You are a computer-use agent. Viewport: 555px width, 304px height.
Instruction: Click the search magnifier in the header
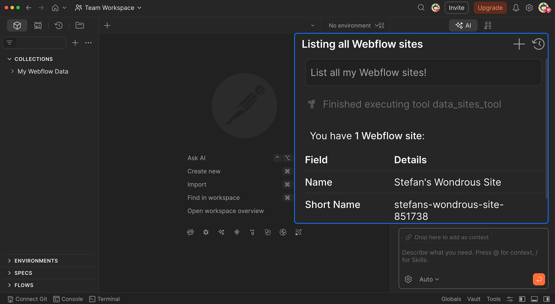tap(421, 8)
